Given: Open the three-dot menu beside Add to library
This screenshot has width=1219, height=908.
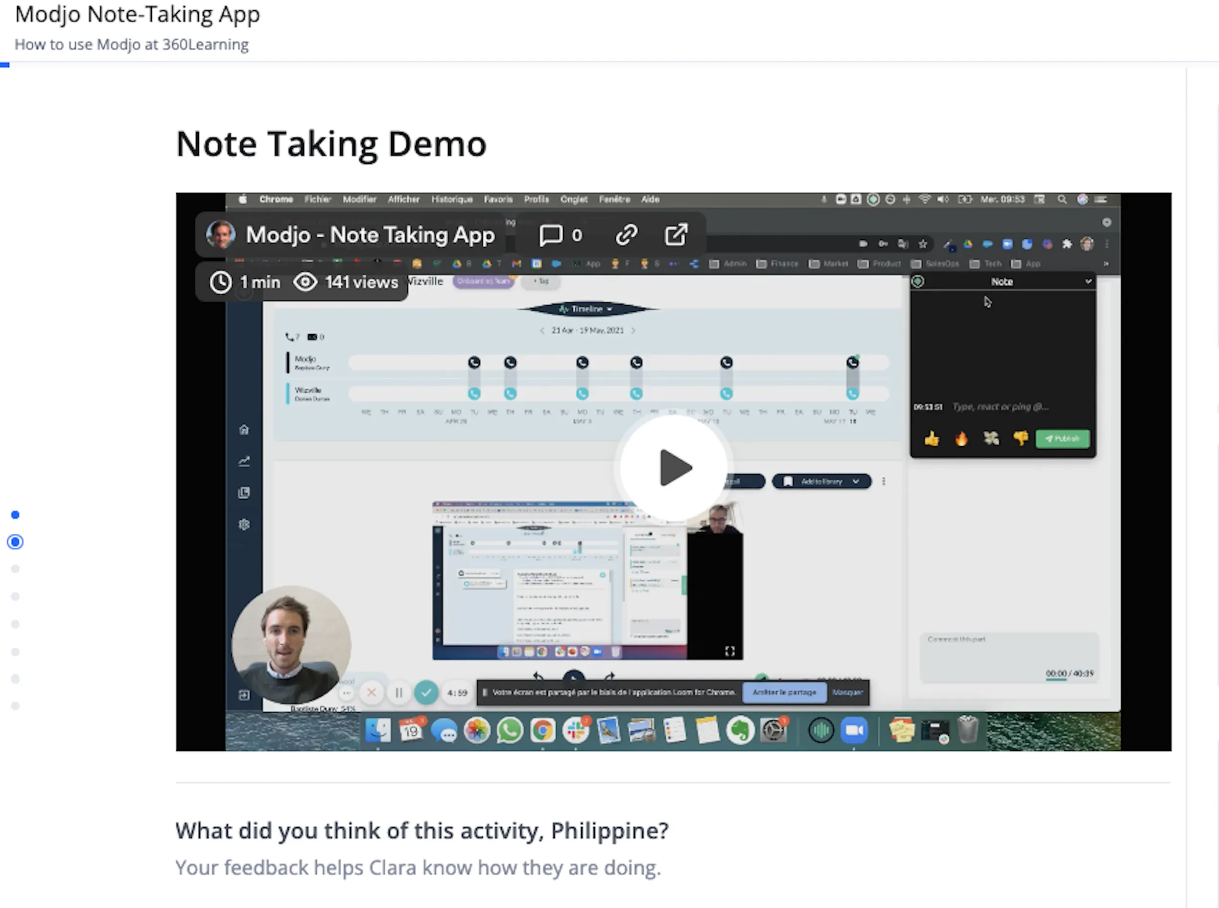Looking at the screenshot, I should (884, 481).
